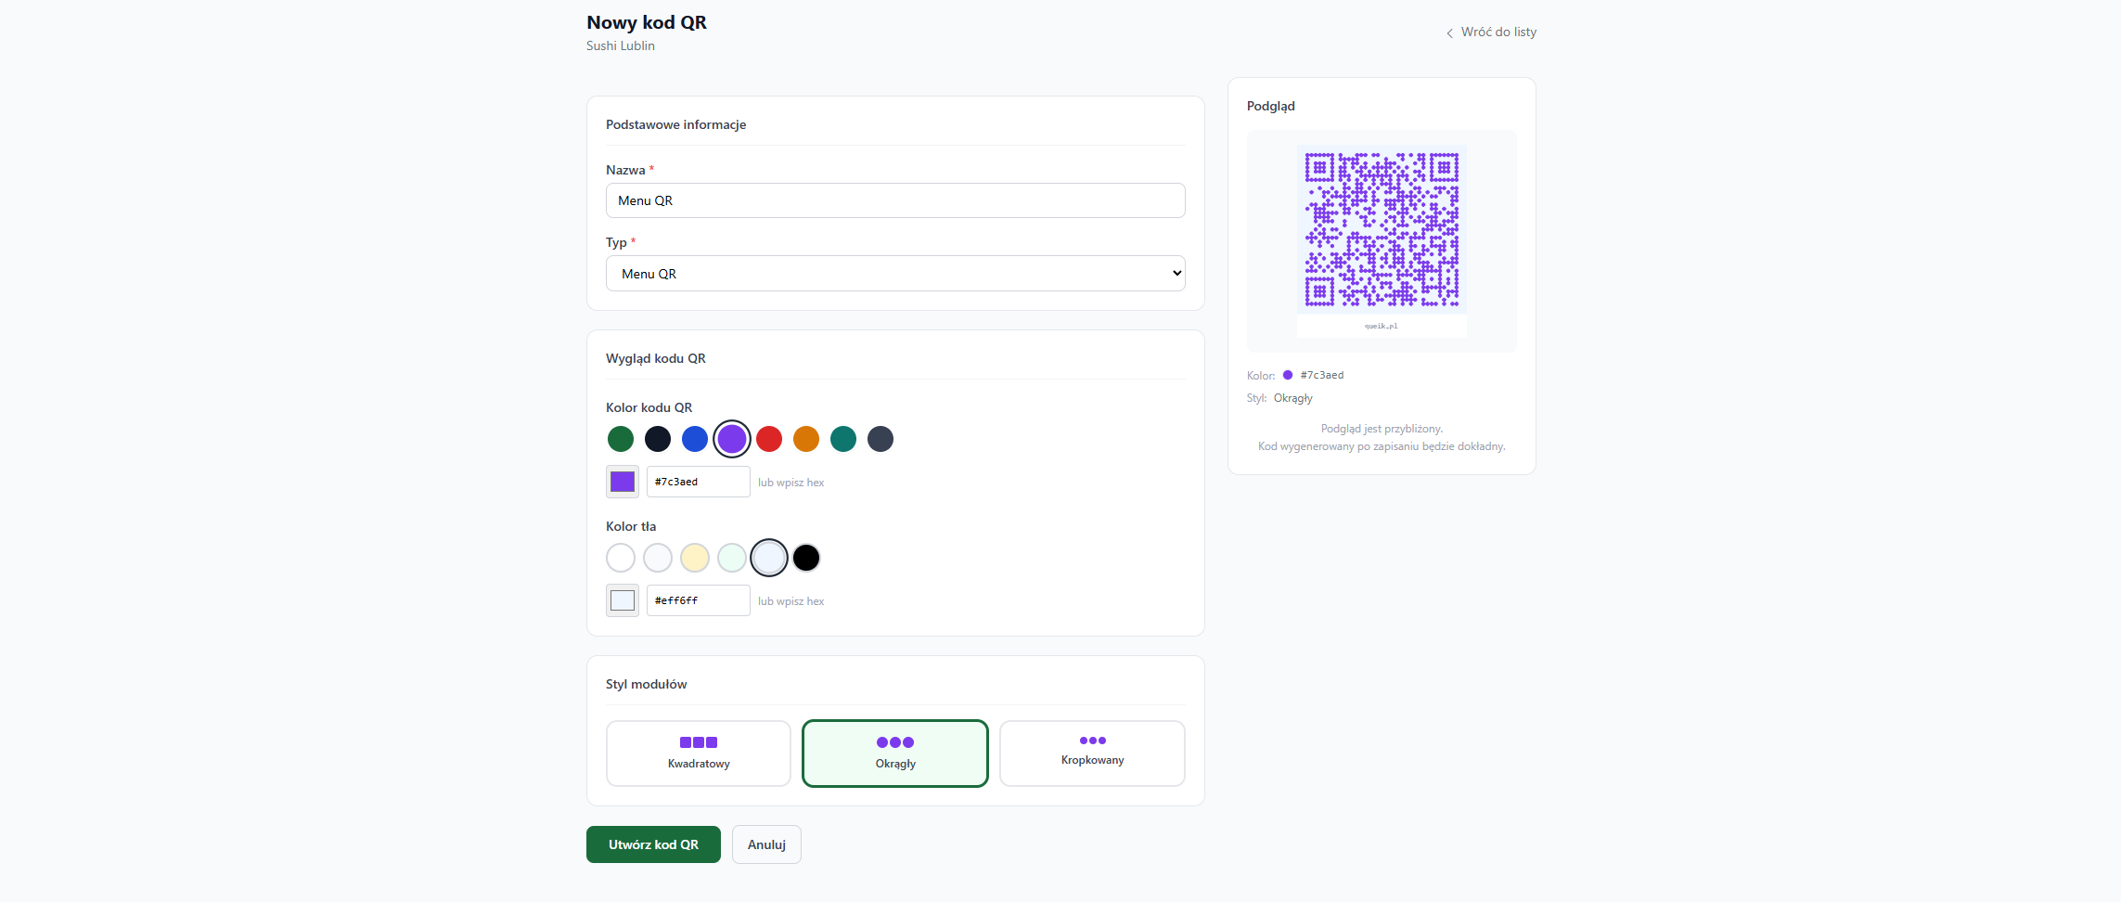Select the teal QR code color swatch
Viewport: 2121px width, 902px height.
tap(843, 439)
